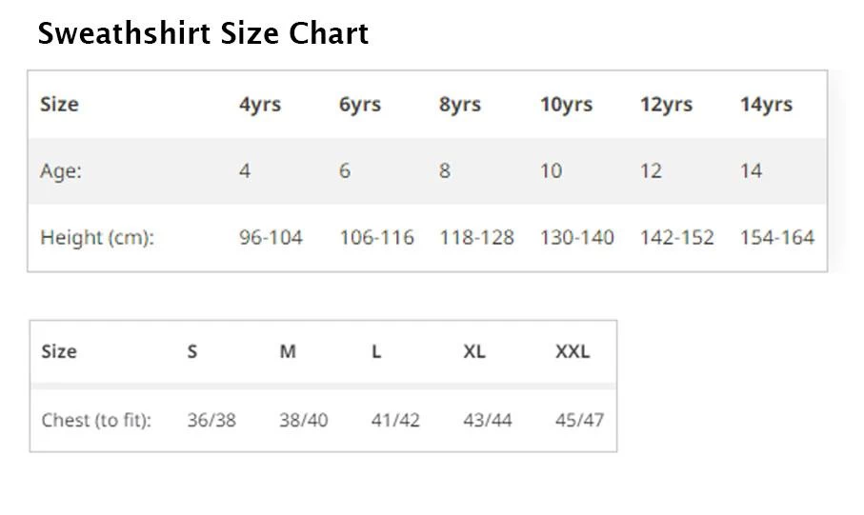Image resolution: width=864 pixels, height=515 pixels.
Task: Select the 96-104 height value
Action: tap(271, 237)
